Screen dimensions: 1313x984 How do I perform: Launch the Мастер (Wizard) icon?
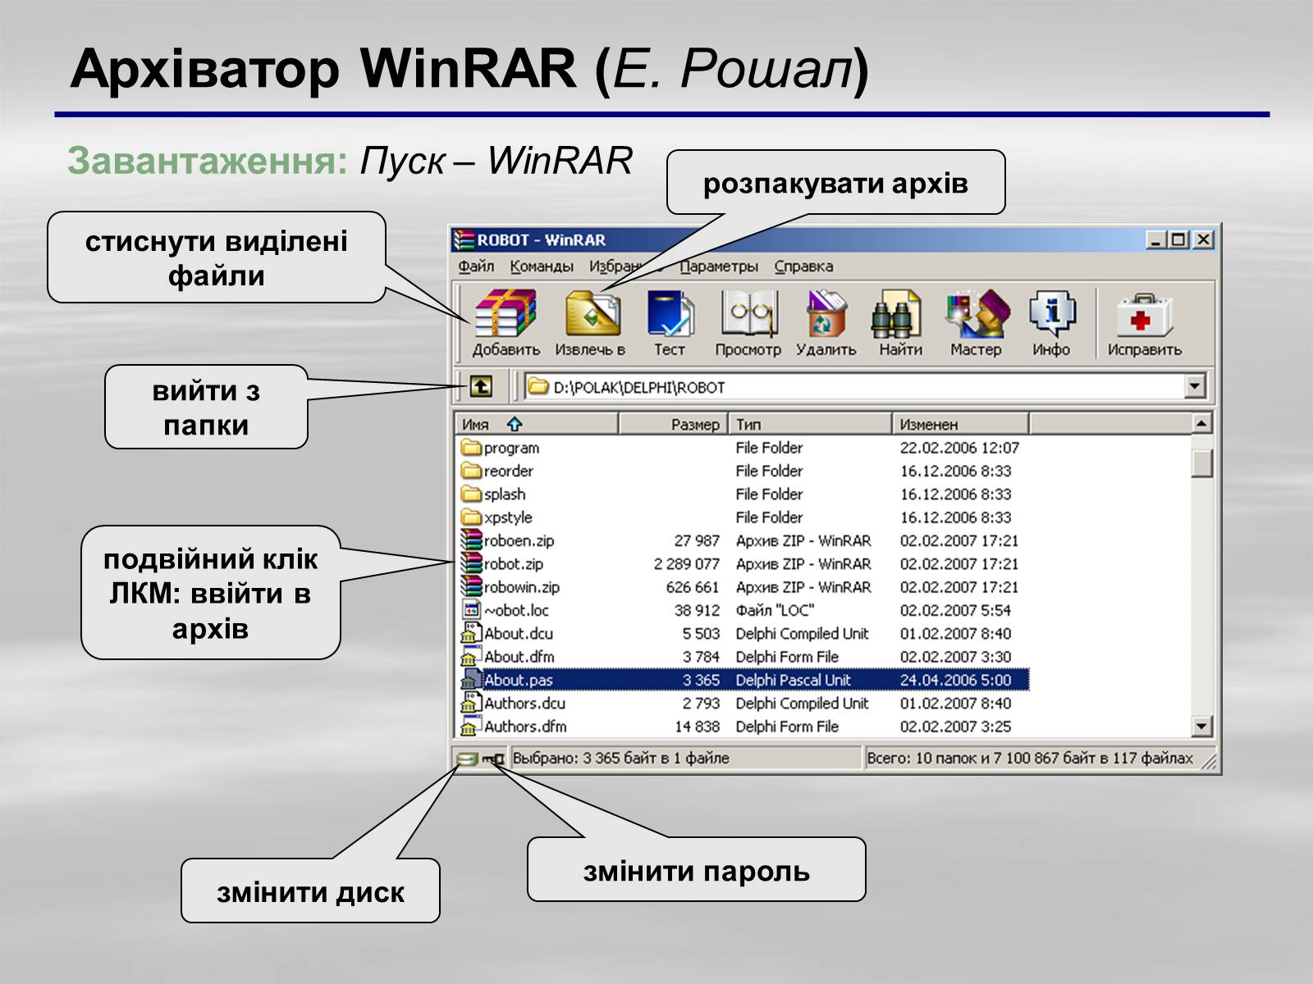tap(977, 313)
